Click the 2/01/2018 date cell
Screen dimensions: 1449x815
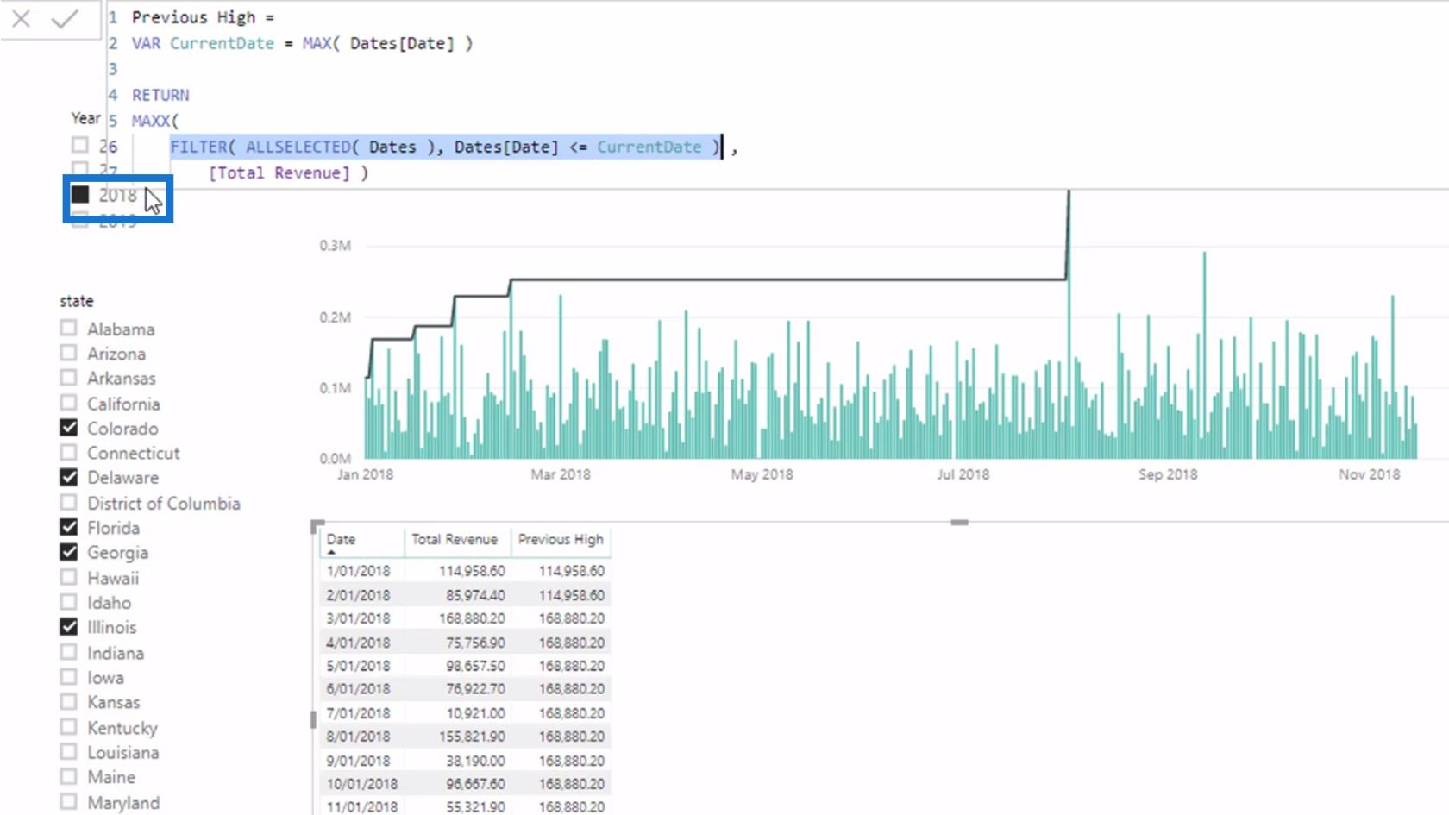coord(359,595)
